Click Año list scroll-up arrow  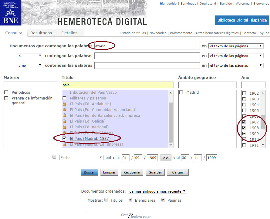pos(263,93)
